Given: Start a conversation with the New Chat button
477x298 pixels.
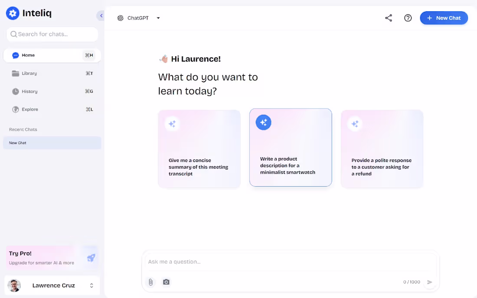Looking at the screenshot, I should 444,18.
